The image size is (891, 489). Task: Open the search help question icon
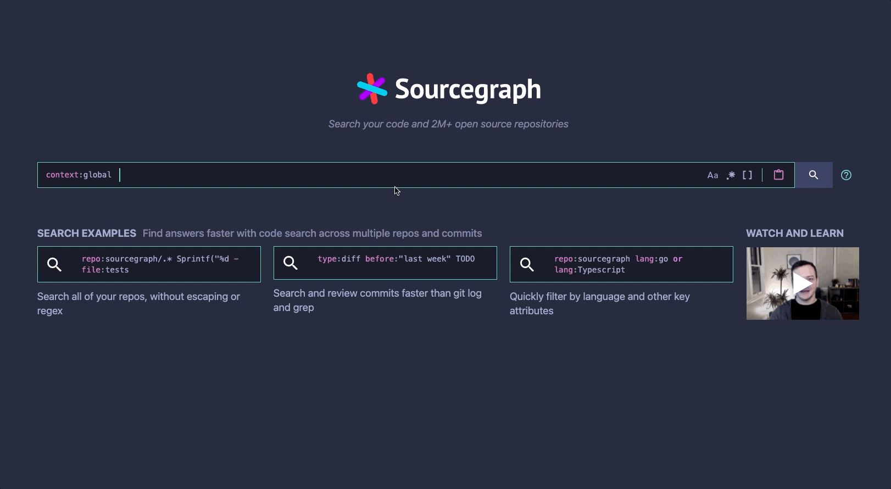[846, 175]
